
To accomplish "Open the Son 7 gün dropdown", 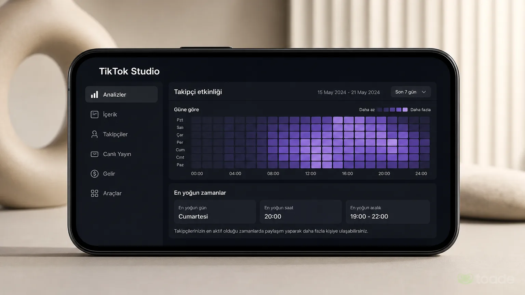I will click(x=410, y=92).
